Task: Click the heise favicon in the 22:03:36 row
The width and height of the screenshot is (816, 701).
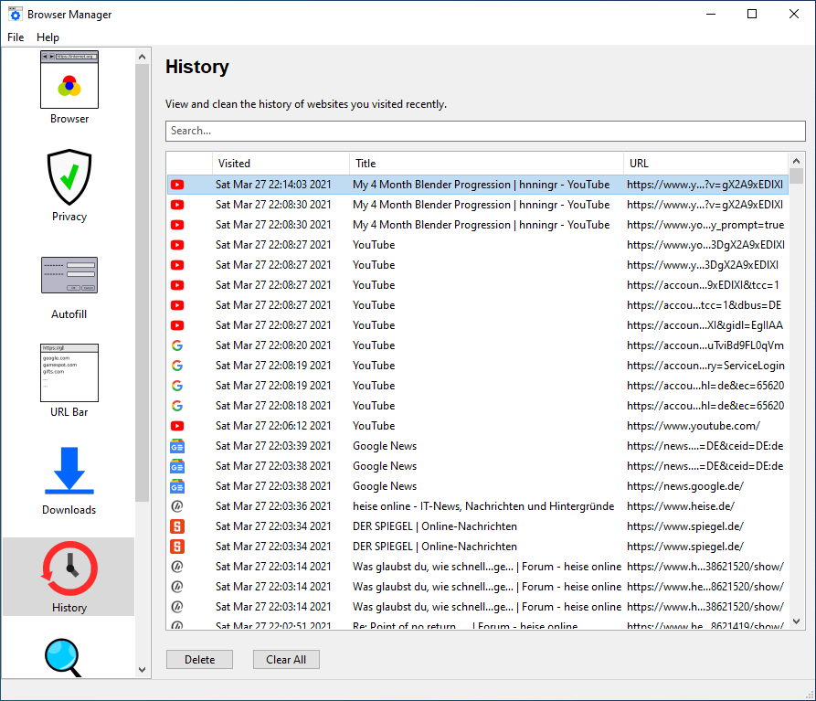Action: pos(177,506)
